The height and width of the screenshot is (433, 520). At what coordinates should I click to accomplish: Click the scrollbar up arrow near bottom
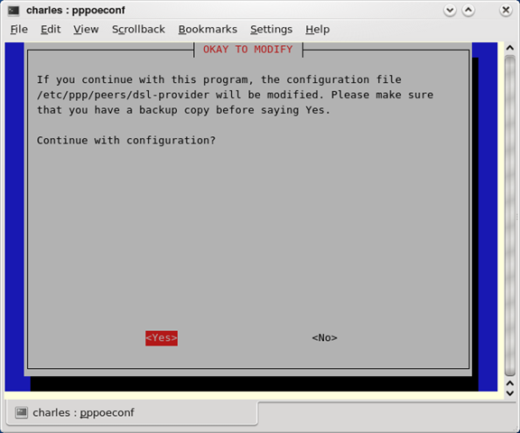[x=510, y=383]
